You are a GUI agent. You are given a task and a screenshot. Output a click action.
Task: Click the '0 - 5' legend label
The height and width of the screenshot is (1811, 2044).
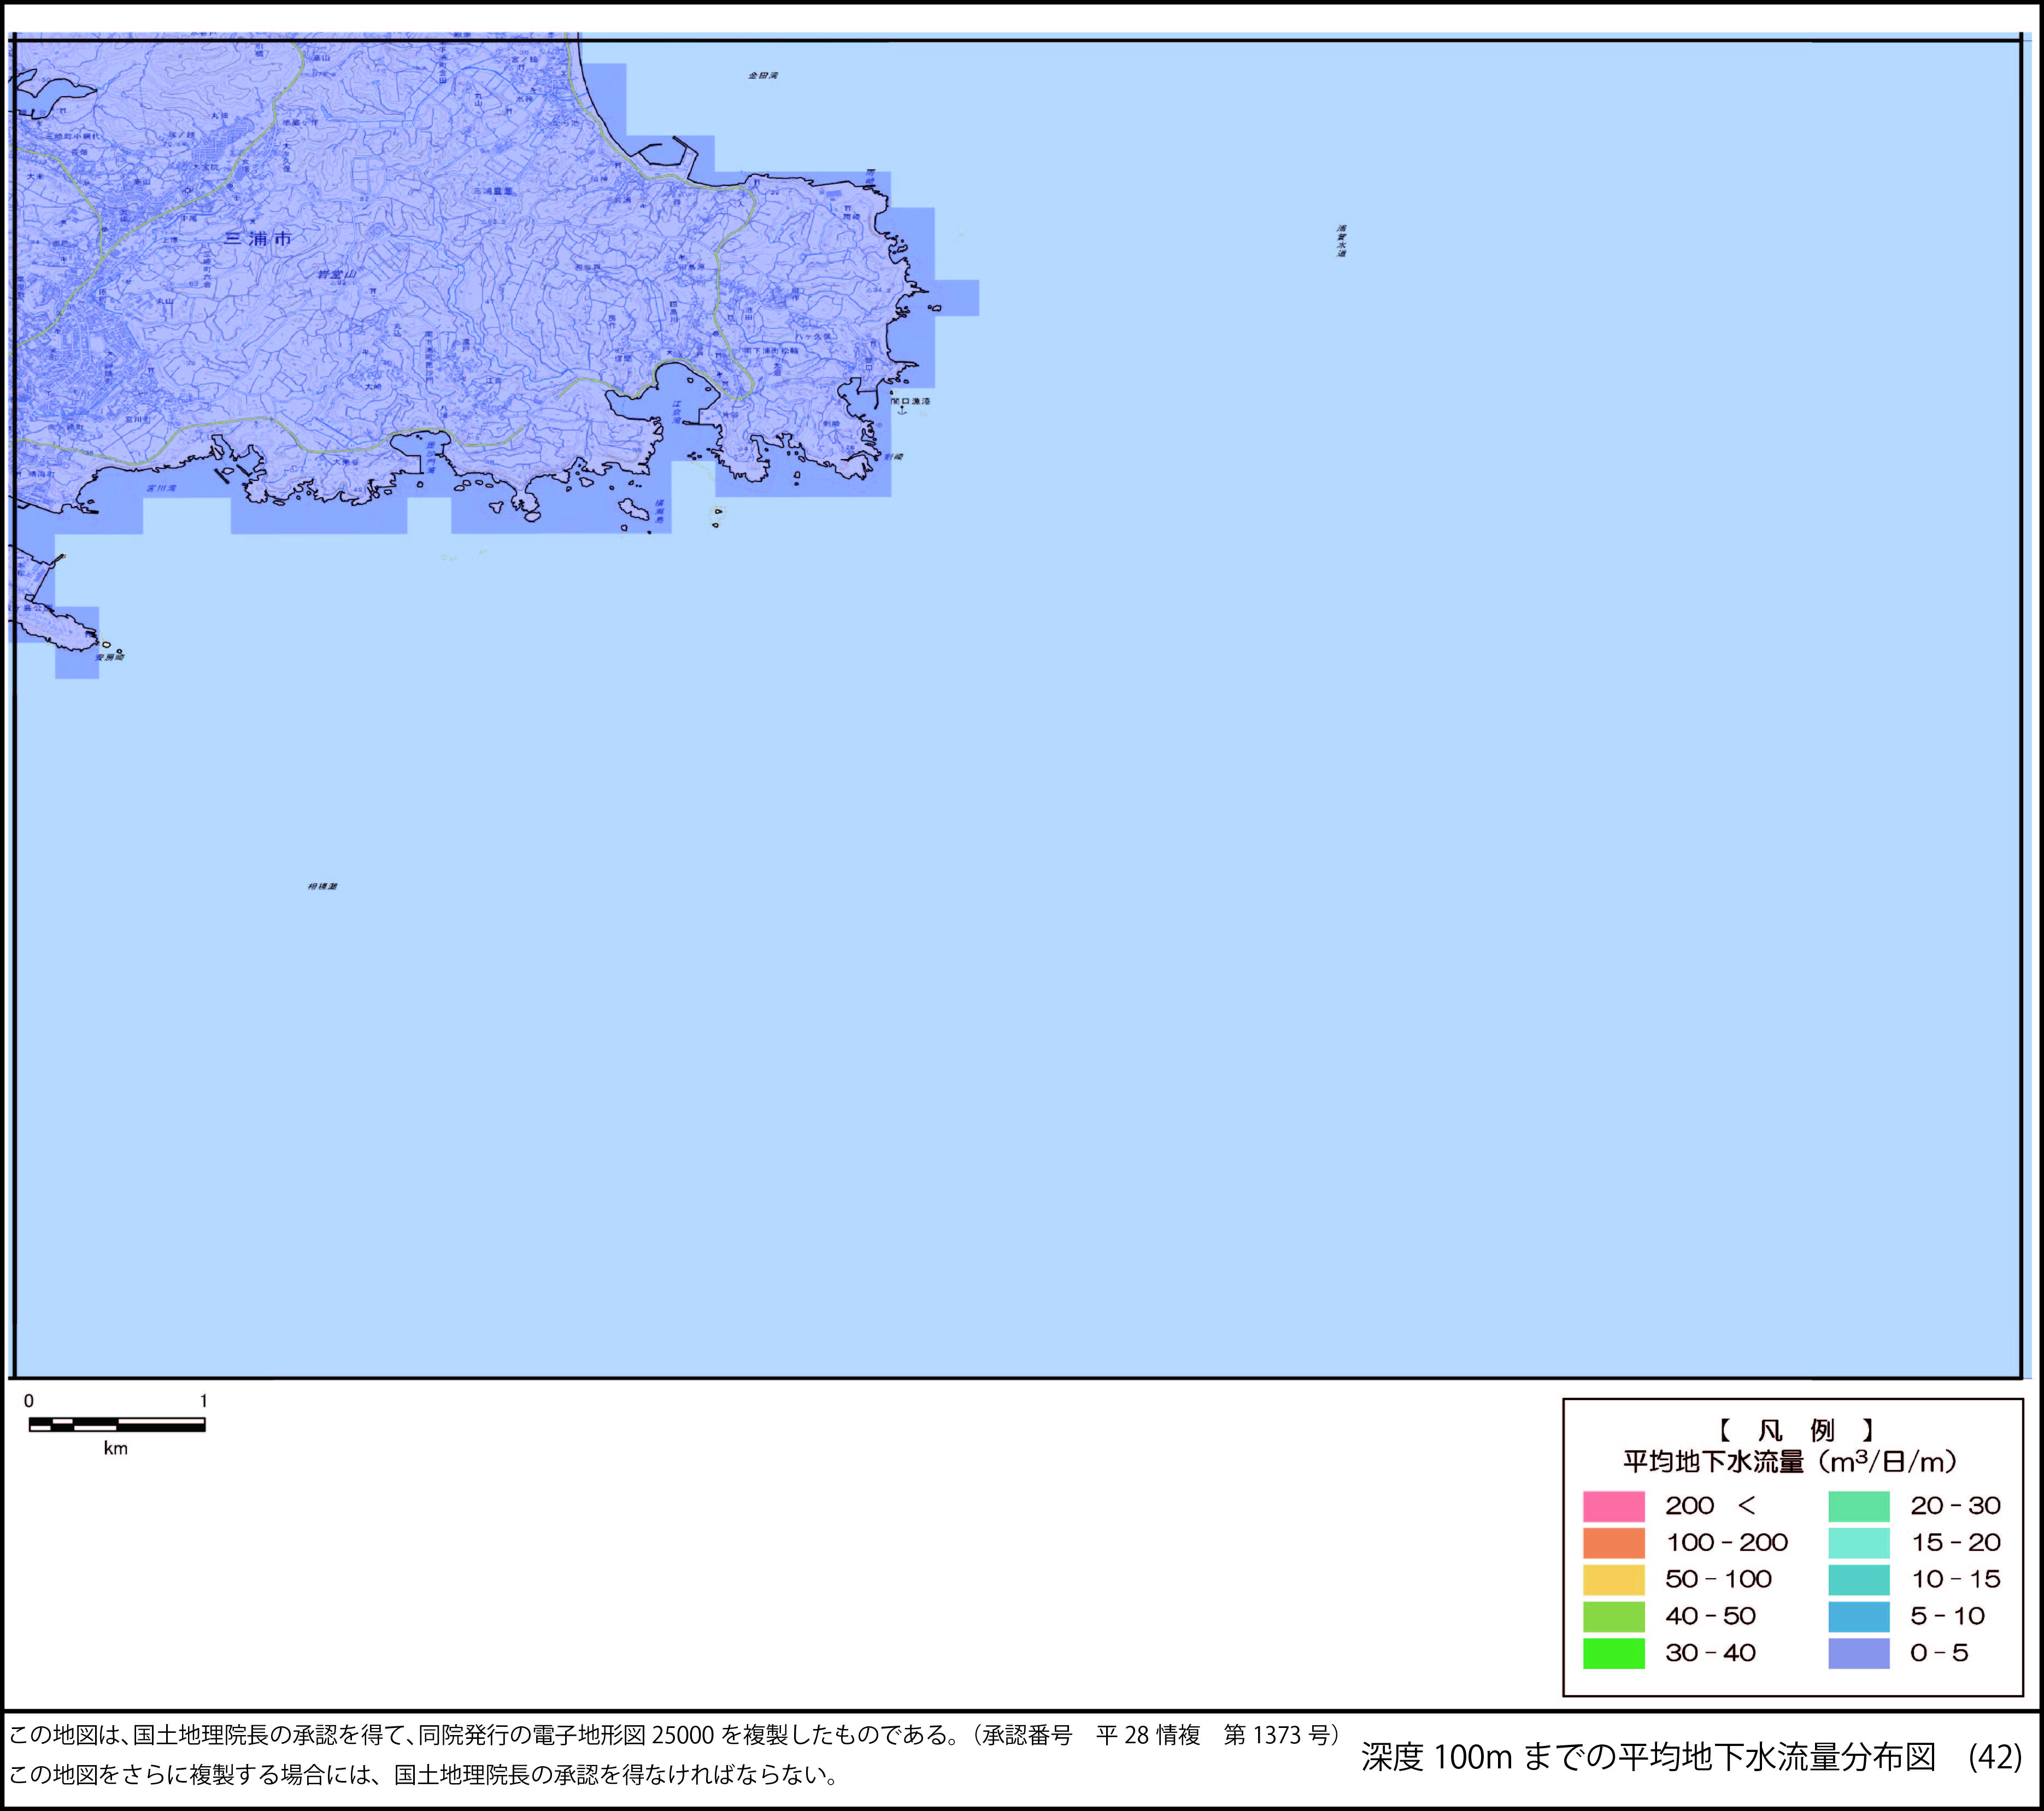pyautogui.click(x=1939, y=1654)
